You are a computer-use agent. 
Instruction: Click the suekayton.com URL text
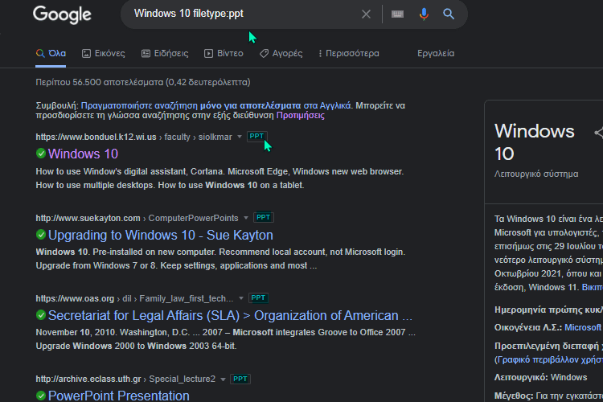[x=88, y=218]
